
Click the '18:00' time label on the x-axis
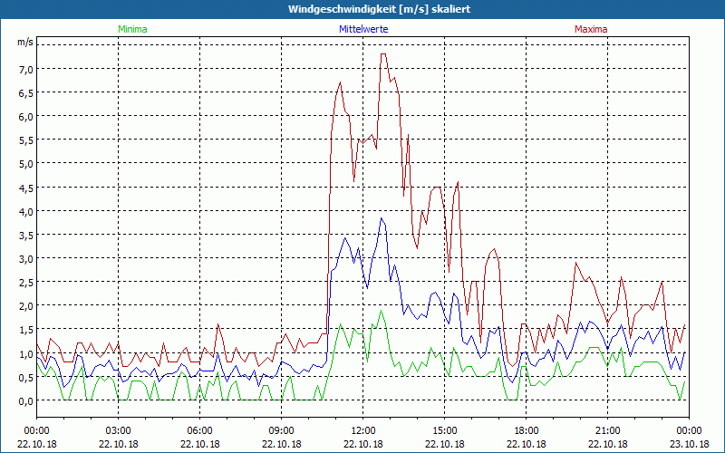coord(527,431)
